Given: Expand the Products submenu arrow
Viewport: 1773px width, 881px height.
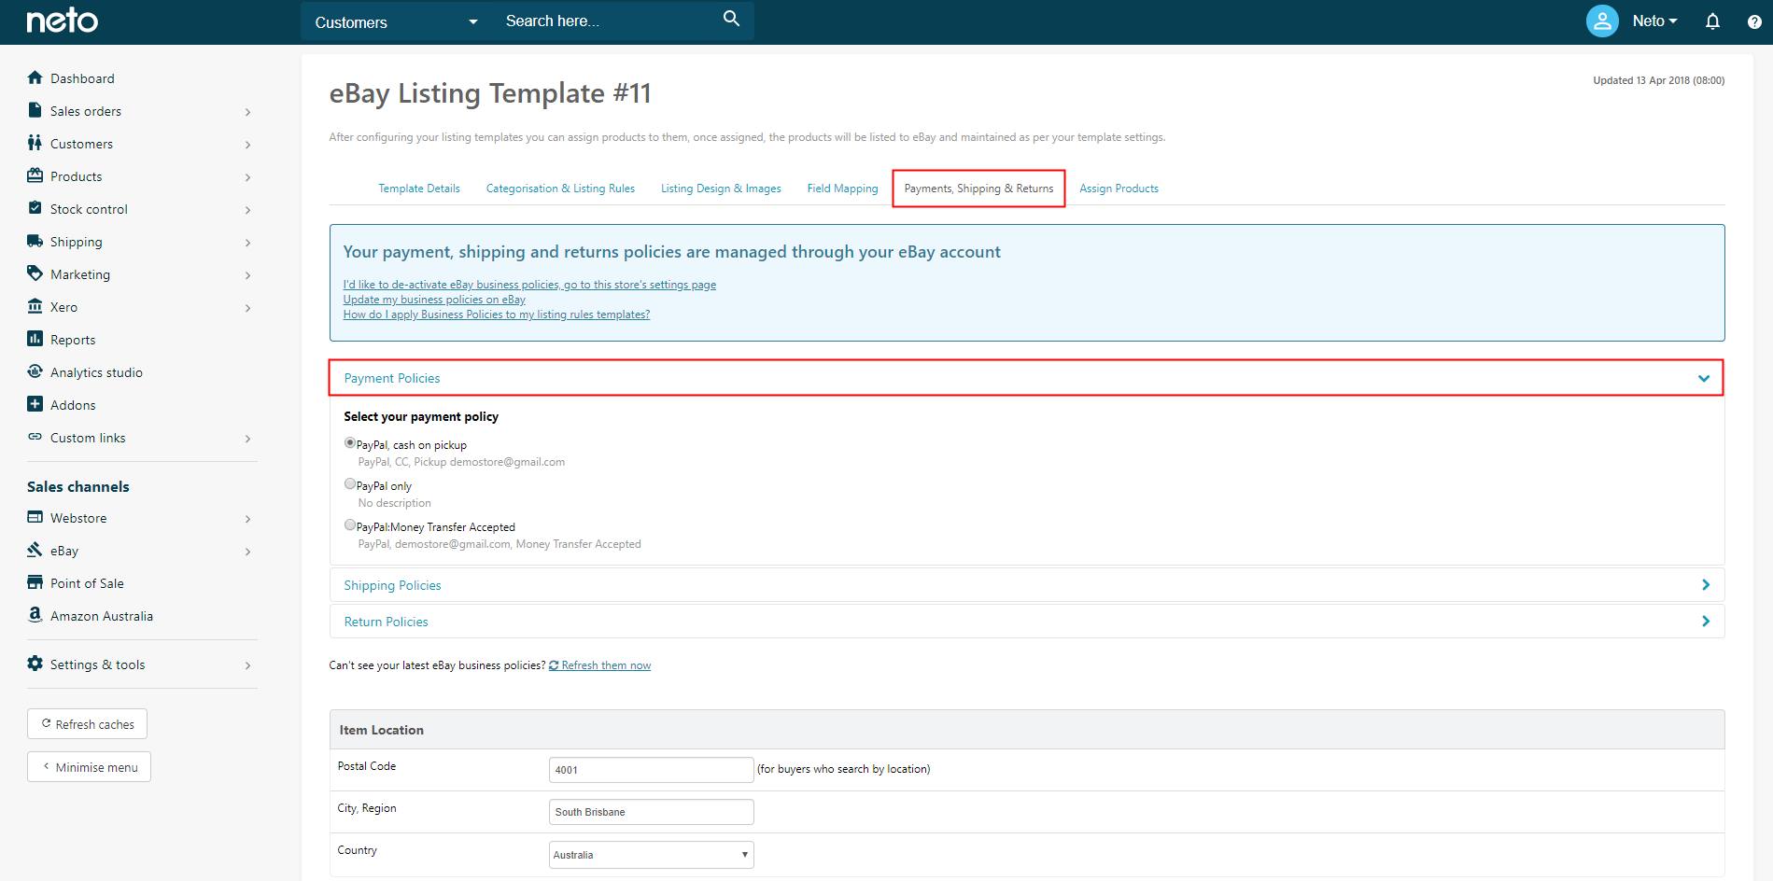Looking at the screenshot, I should point(247,177).
